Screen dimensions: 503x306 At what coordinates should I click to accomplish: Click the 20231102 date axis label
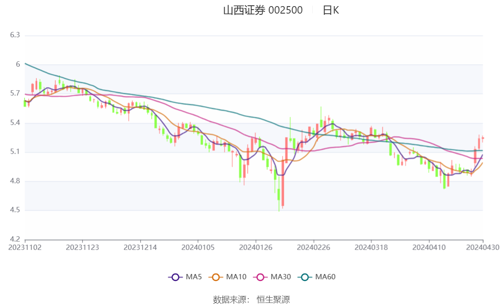point(25,247)
